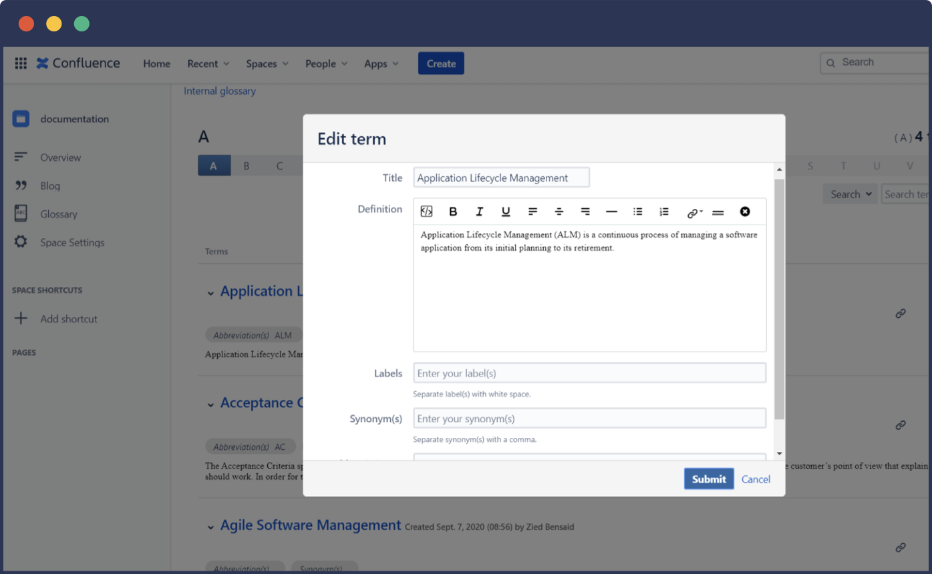Insert a bulleted list in Definition
Viewport: 932px width, 574px height.
tap(638, 212)
